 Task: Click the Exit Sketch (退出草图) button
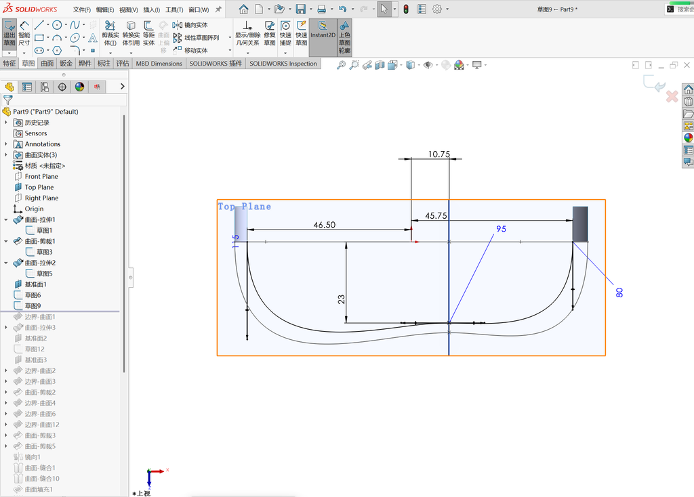point(9,33)
